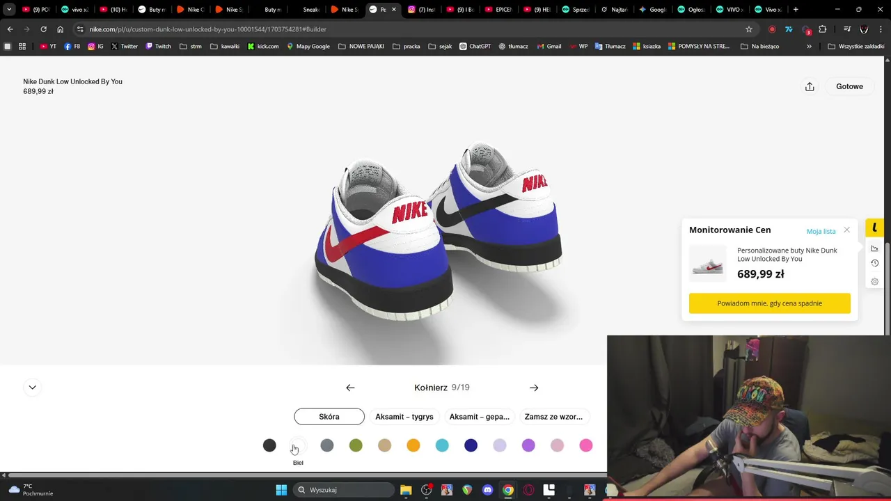The height and width of the screenshot is (501, 891).
Task: Open the pracka bookmarks folder
Action: (x=407, y=46)
